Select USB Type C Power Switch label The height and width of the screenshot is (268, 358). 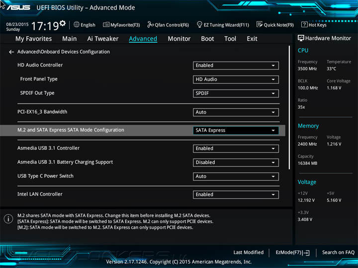tap(45, 176)
